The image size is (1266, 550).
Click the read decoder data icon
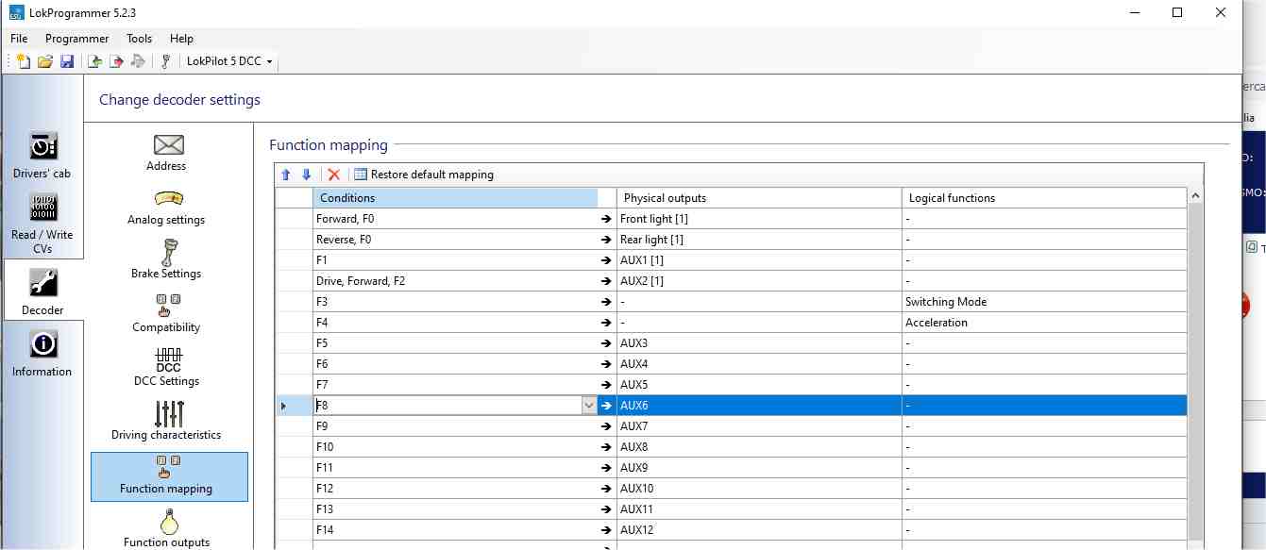point(94,61)
